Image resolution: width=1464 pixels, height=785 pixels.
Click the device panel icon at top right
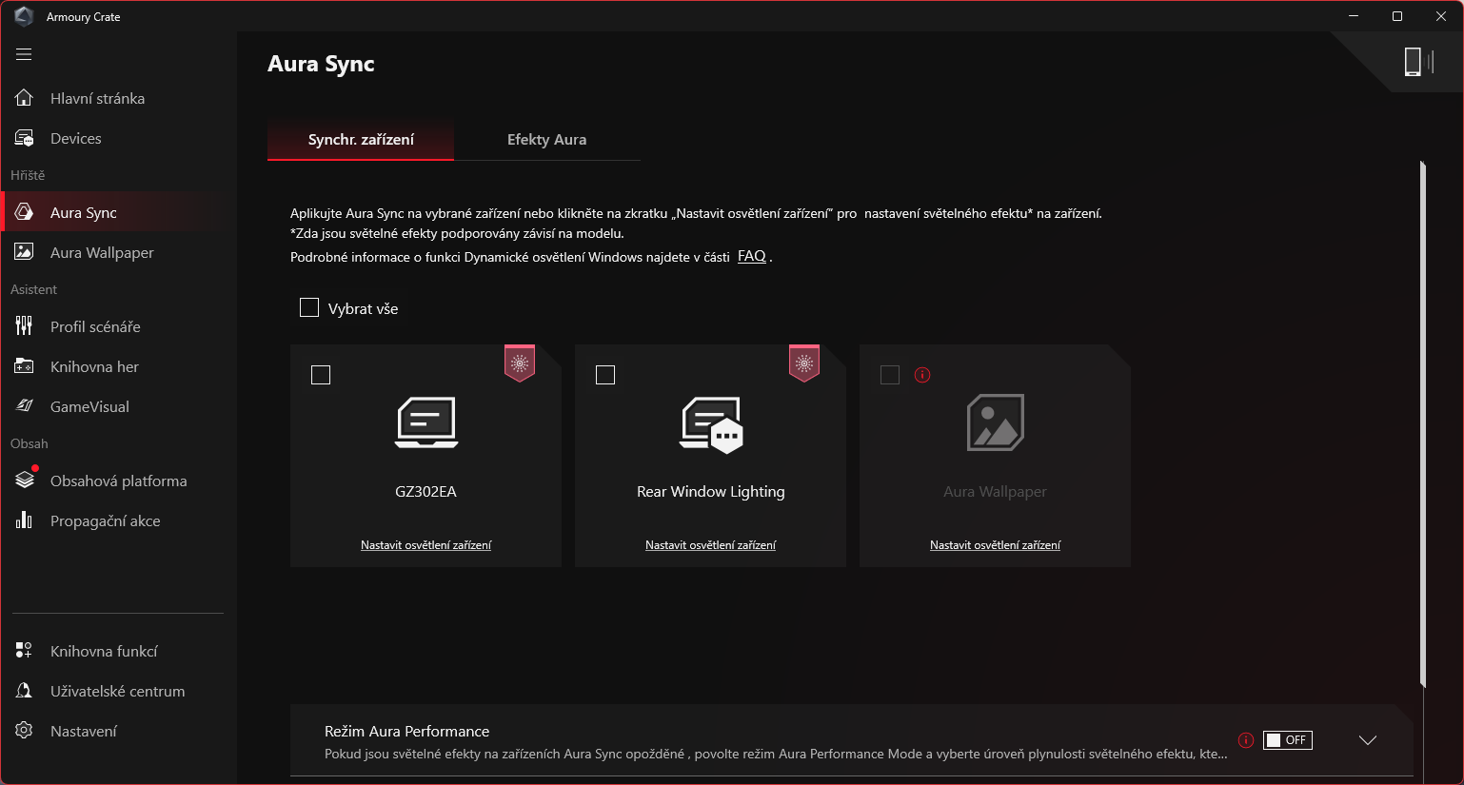click(x=1418, y=62)
